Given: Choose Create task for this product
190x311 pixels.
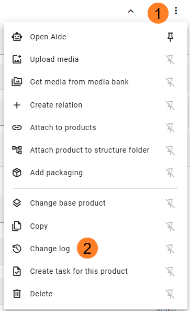Looking at the screenshot, I should (x=95, y=271).
